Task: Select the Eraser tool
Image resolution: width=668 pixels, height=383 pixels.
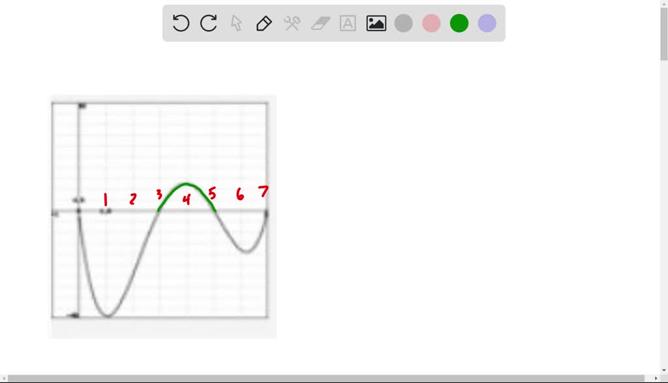Action: click(320, 23)
